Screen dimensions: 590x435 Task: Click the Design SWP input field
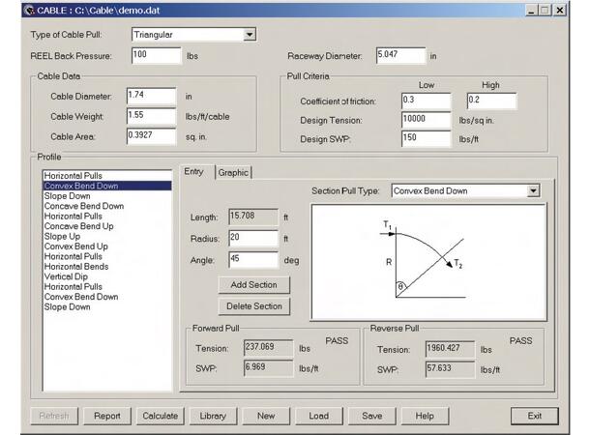(426, 139)
